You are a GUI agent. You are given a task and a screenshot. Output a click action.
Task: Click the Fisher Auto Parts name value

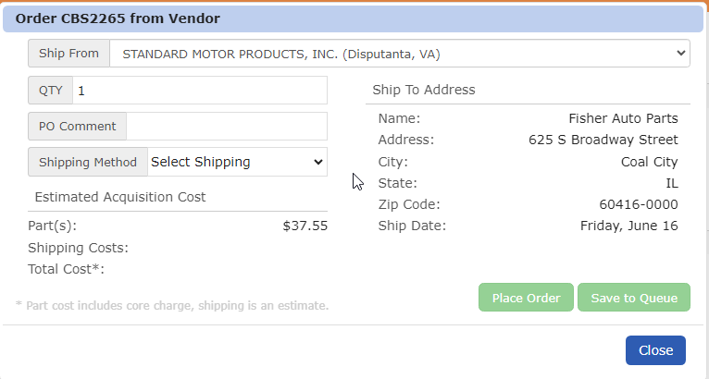click(x=623, y=118)
